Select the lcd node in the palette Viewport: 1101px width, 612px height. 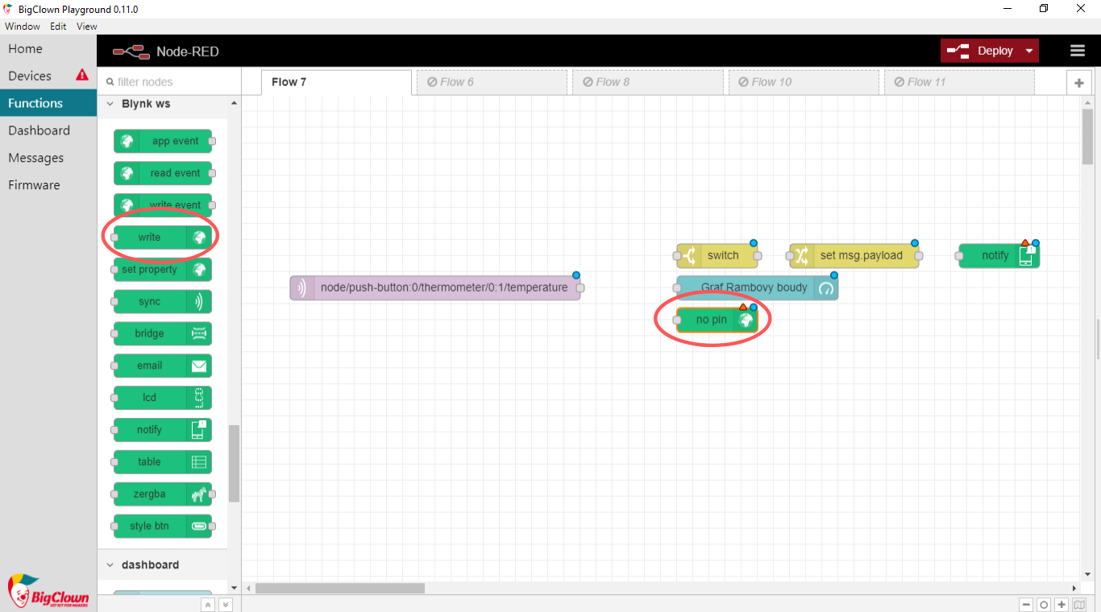pos(163,398)
